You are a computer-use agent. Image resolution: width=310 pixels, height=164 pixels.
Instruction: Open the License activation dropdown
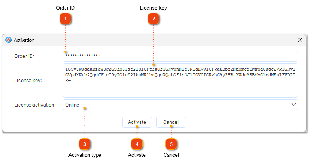tap(180, 105)
